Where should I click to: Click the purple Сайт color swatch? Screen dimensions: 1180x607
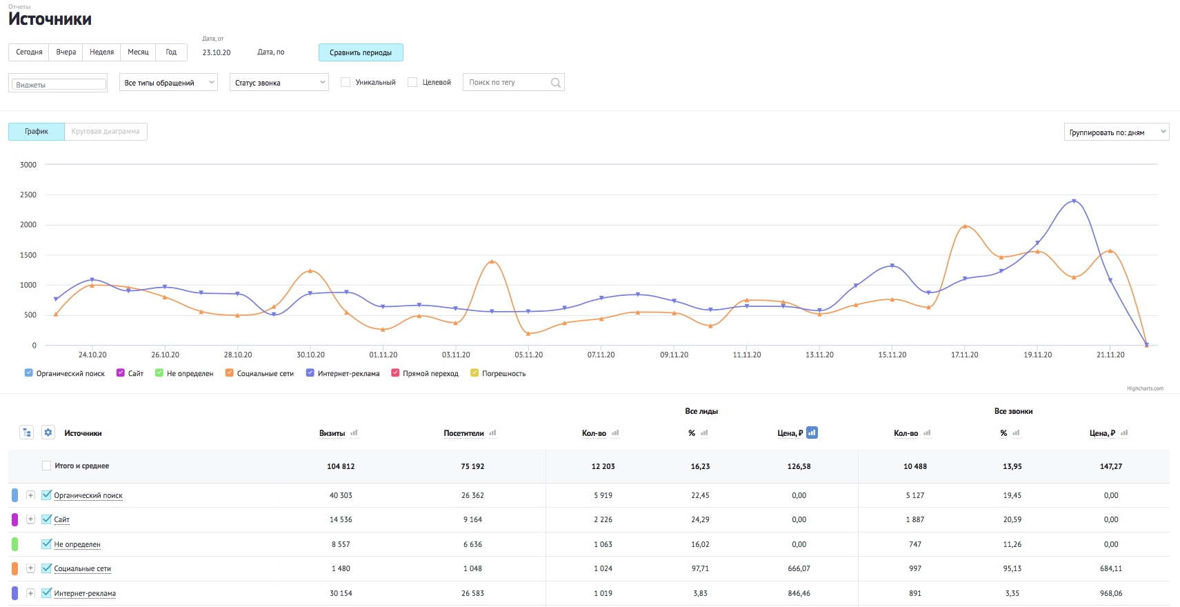click(14, 519)
